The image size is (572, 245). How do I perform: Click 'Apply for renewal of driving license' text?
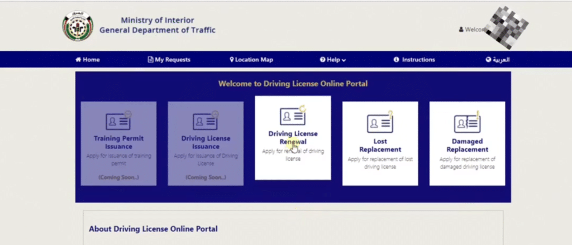tap(293, 155)
